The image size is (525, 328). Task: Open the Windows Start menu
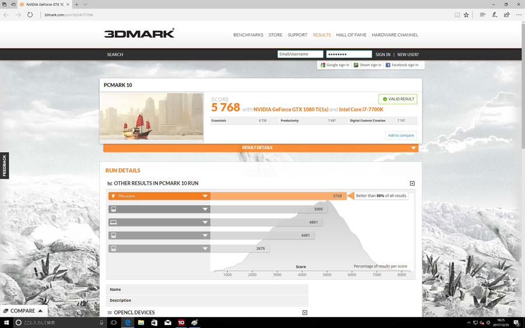pyautogui.click(x=6, y=323)
